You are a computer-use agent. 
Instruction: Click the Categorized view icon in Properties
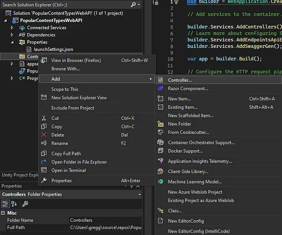[5, 204]
